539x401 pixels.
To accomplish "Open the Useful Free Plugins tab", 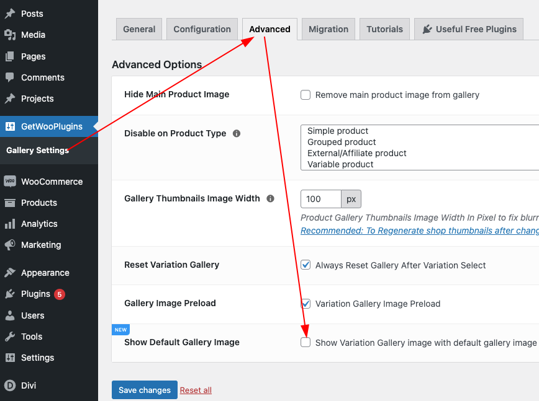I will [469, 29].
